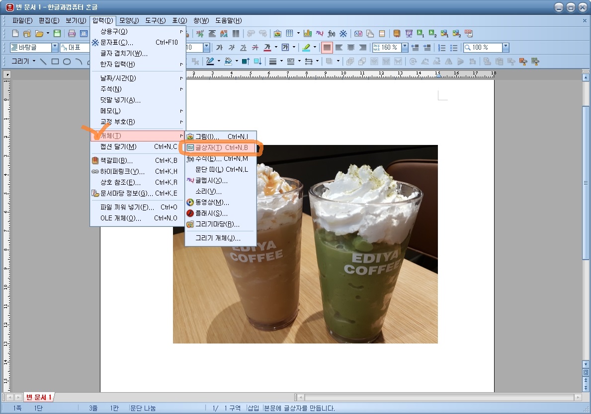Open the 도구(K) menu
Image resolution: width=591 pixels, height=414 pixels.
click(x=156, y=20)
